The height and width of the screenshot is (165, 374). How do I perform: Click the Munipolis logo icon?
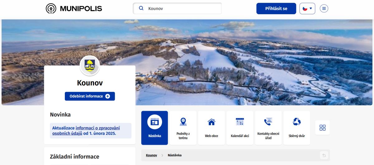[x=51, y=9]
